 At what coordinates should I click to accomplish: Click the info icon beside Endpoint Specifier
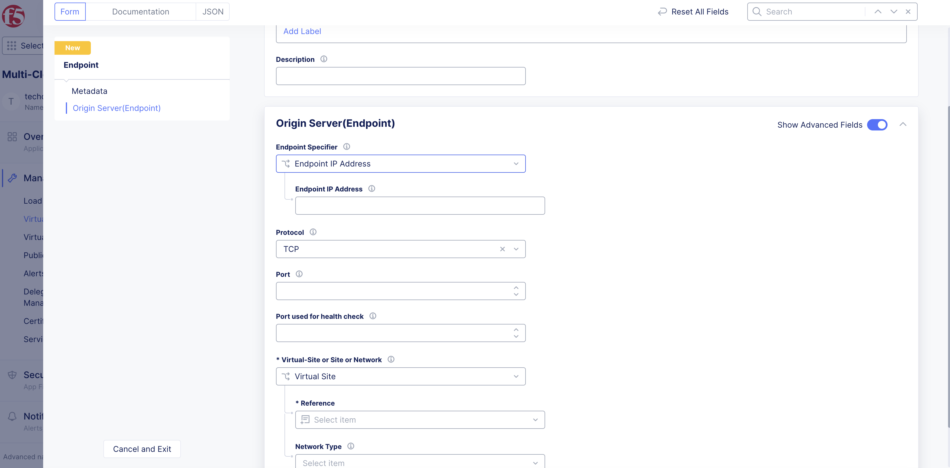346,146
